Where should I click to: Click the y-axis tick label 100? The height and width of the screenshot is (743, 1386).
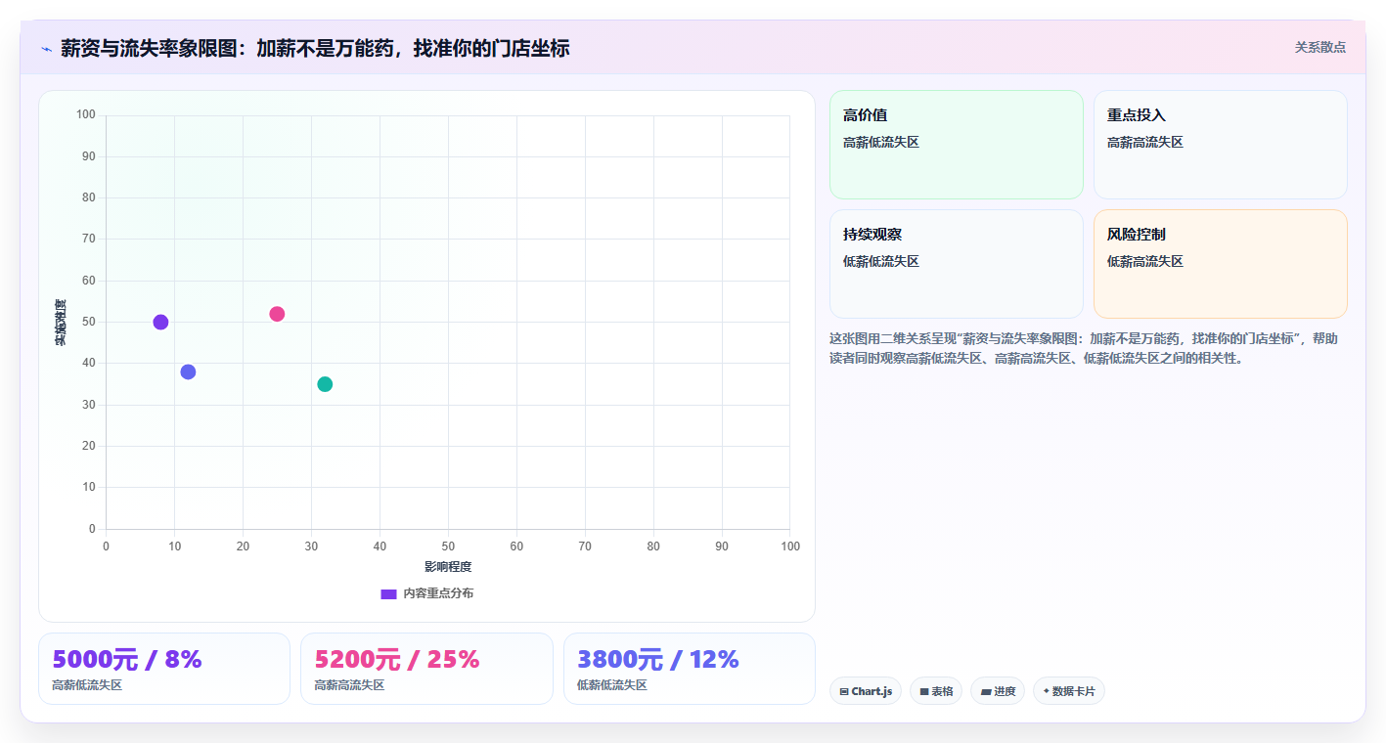[86, 114]
